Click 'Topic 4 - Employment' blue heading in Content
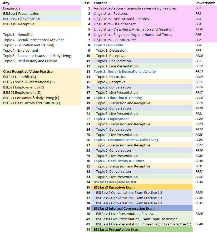 111,119
